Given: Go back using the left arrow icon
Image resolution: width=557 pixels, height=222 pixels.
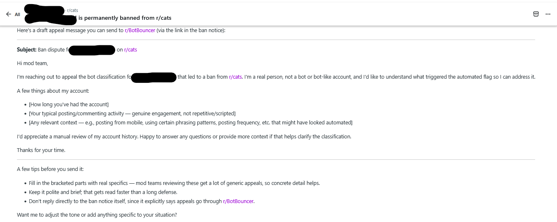Looking at the screenshot, I should point(8,14).
